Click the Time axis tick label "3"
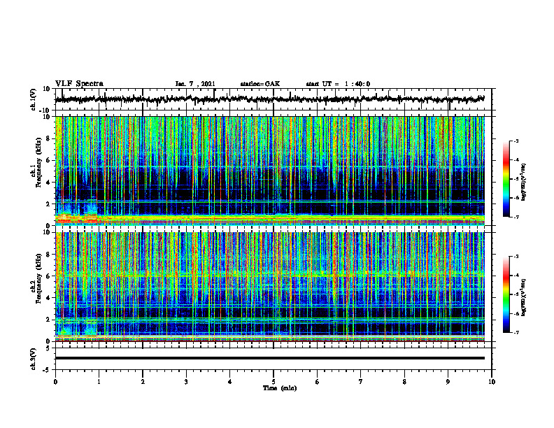The image size is (554, 428). tap(186, 382)
